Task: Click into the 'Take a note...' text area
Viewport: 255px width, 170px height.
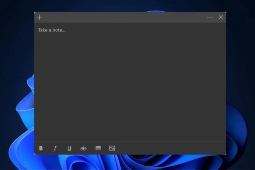Action: 130,82
